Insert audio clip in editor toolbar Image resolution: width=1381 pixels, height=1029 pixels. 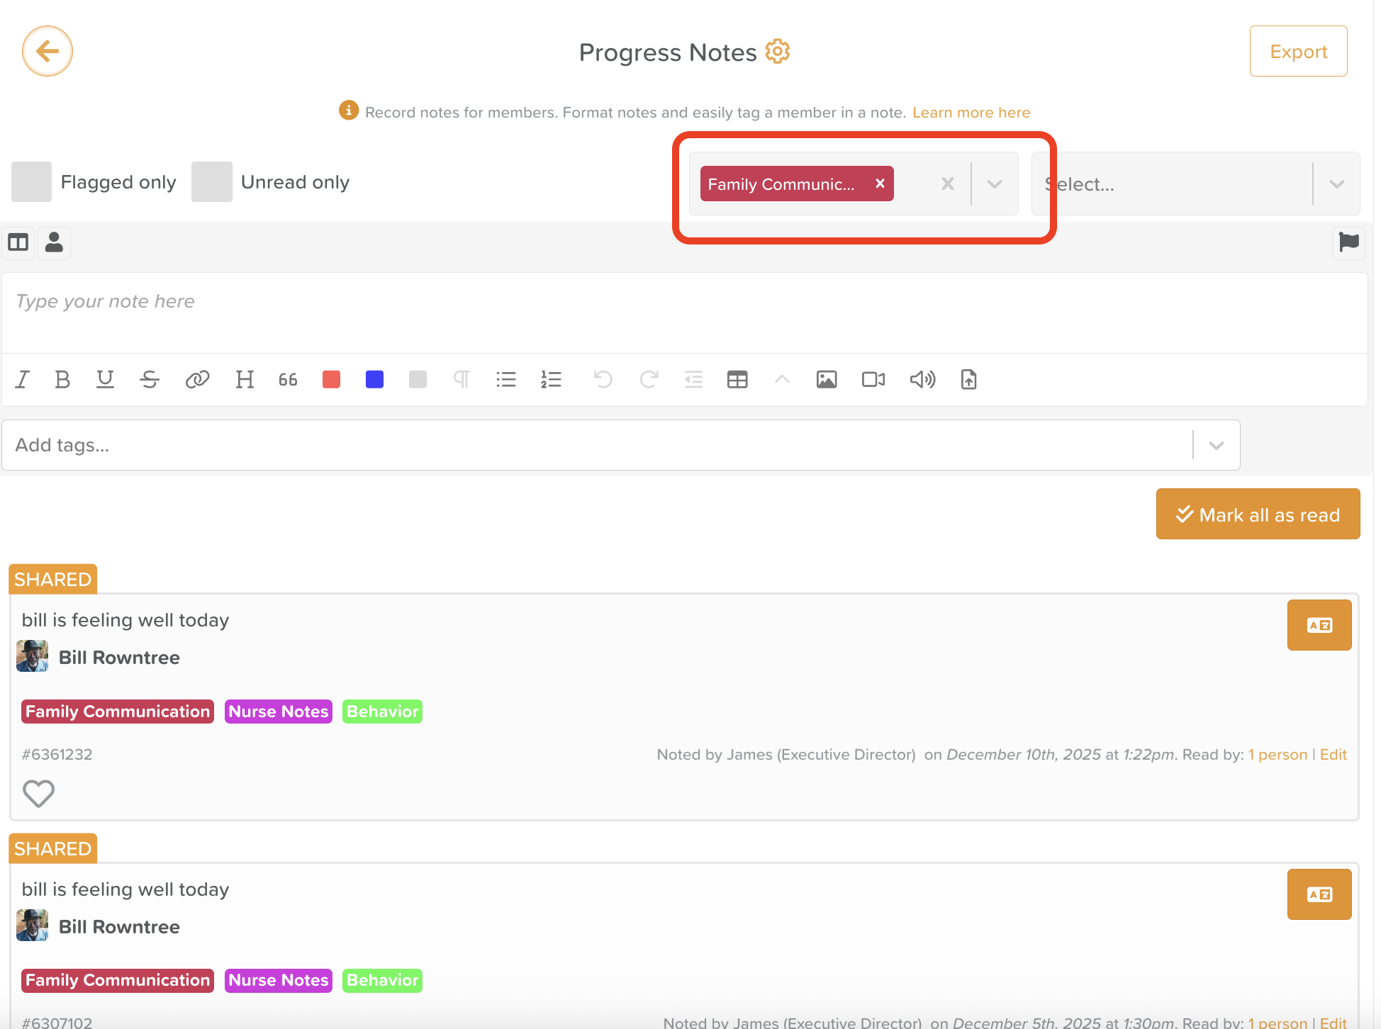click(922, 380)
